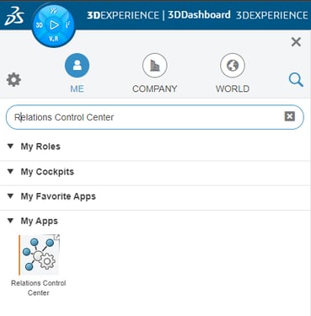Click the compass right information quadrant
The width and height of the screenshot is (311, 316).
67,25
